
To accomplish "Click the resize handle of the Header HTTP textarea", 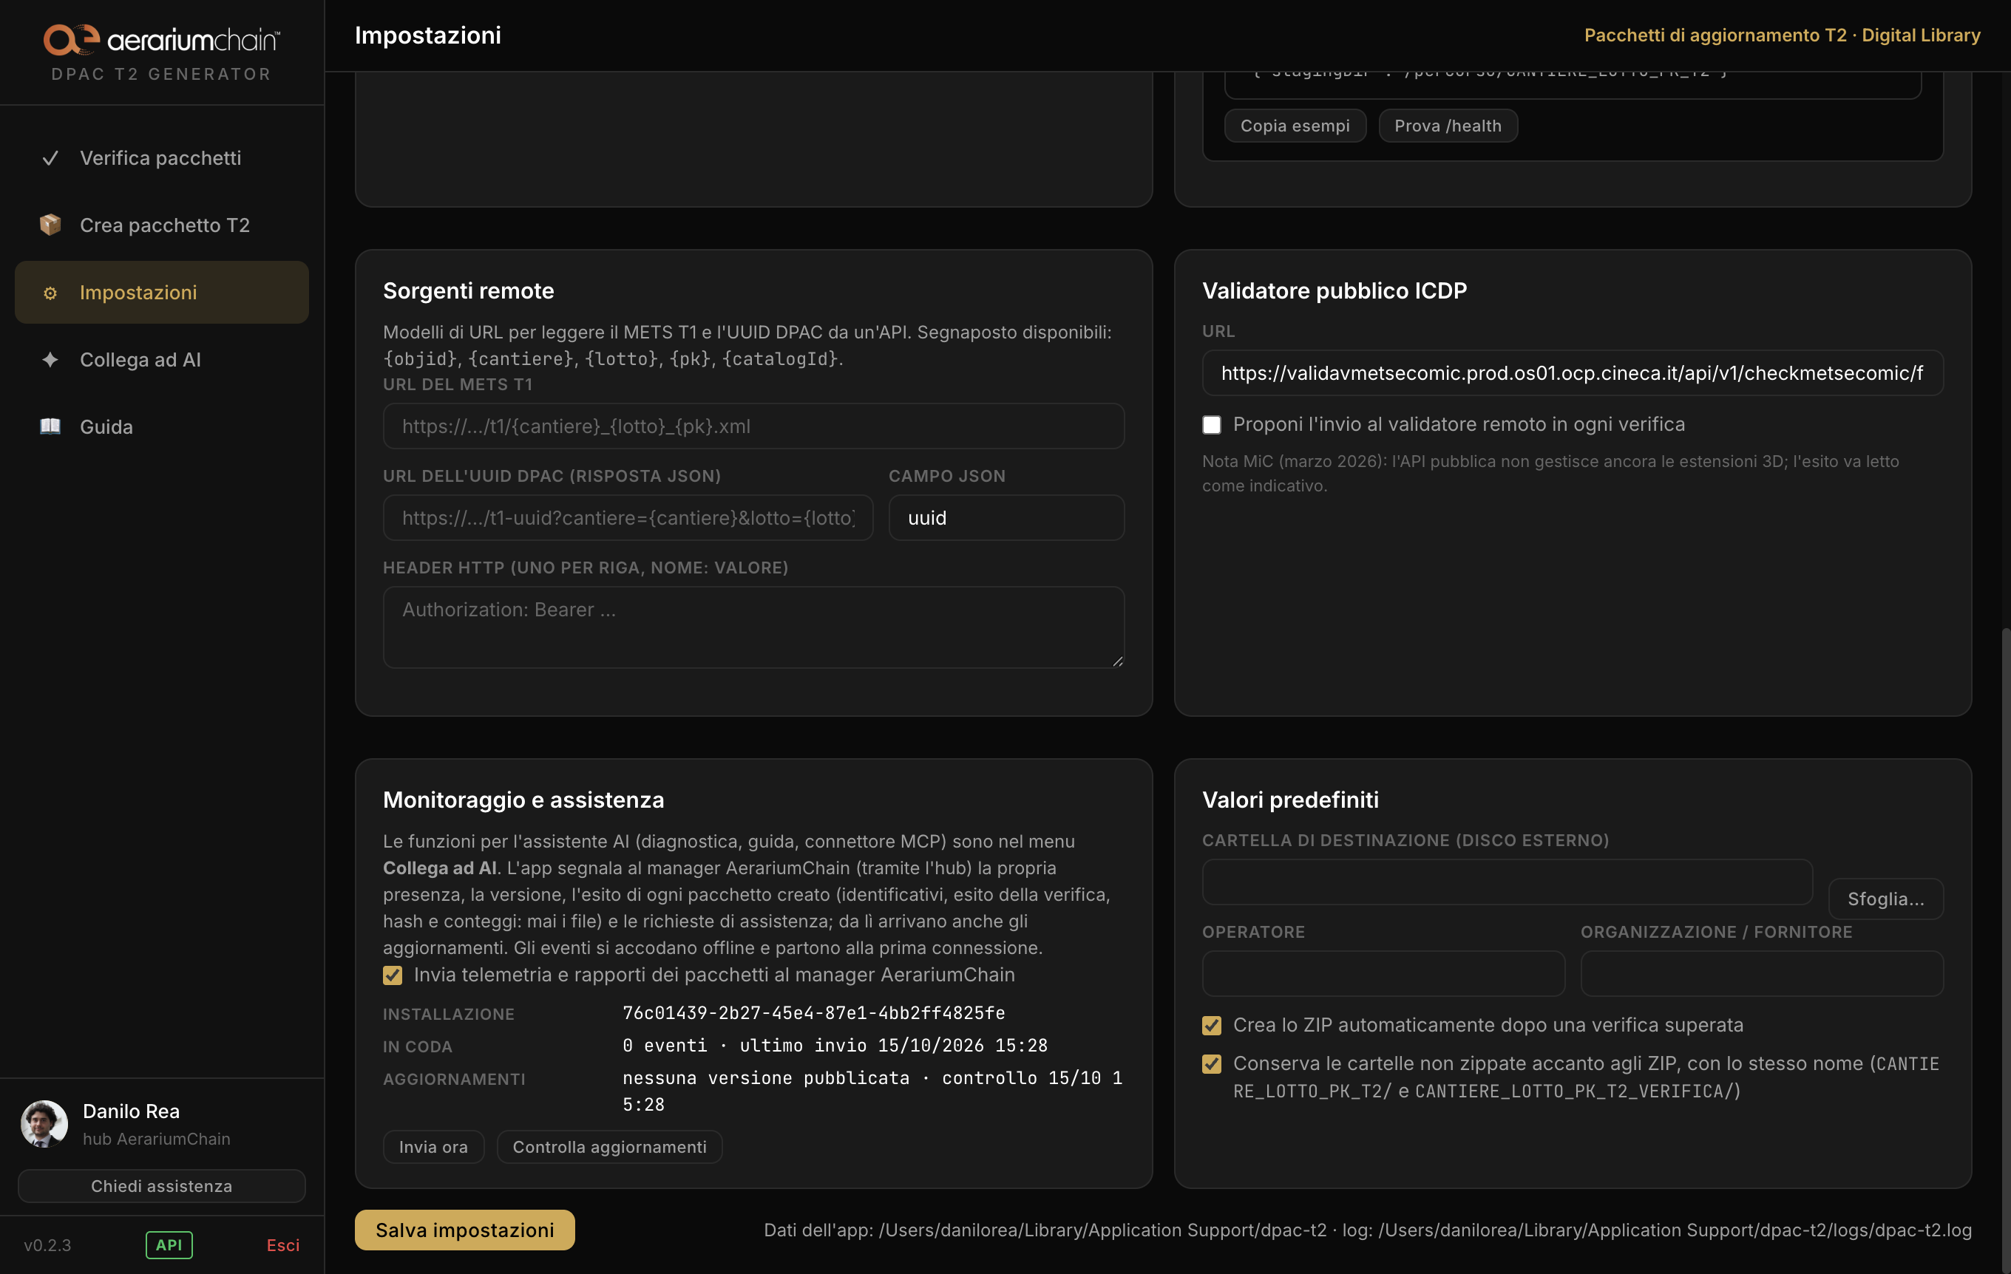I will 1117,661.
